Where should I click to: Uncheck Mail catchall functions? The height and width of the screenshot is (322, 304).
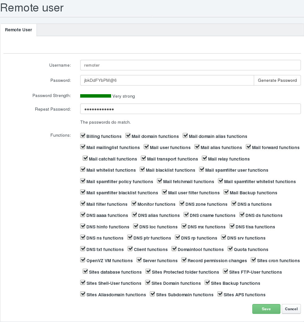pos(85,158)
